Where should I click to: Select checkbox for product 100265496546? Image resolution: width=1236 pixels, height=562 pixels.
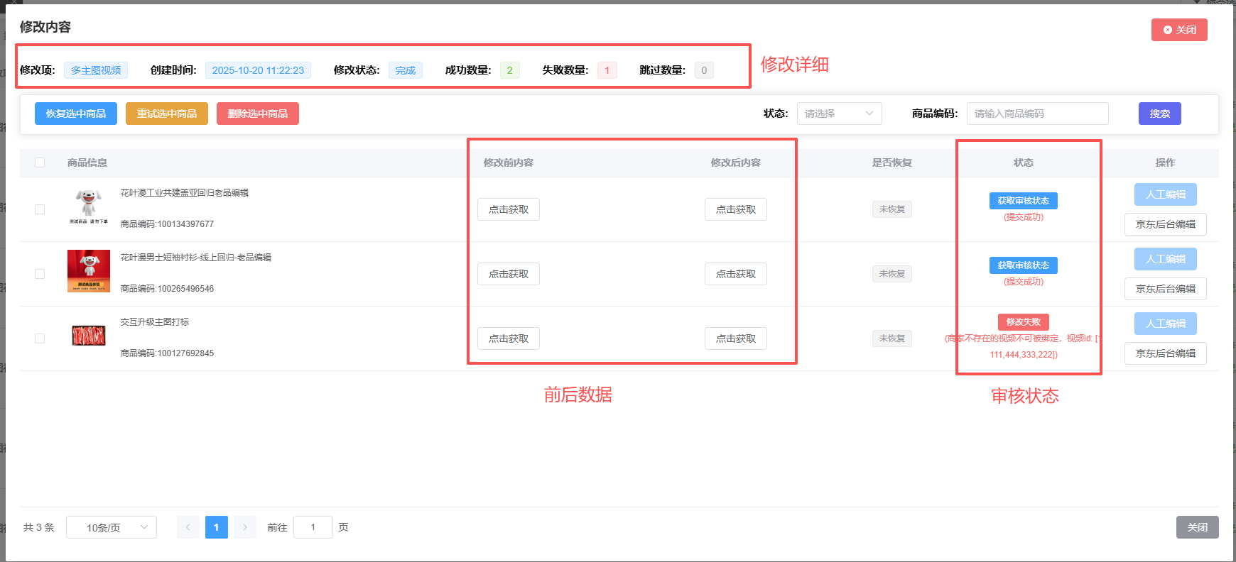pos(40,274)
